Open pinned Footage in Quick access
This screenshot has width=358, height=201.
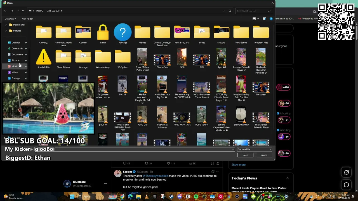point(16,78)
